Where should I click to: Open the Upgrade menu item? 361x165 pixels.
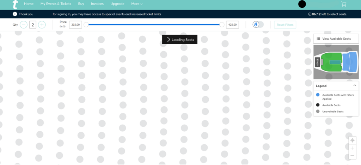tap(117, 4)
